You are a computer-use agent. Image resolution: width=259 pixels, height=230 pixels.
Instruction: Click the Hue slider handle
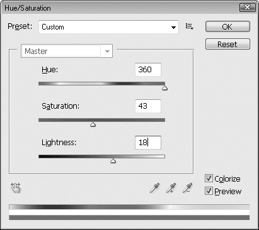pos(164,88)
